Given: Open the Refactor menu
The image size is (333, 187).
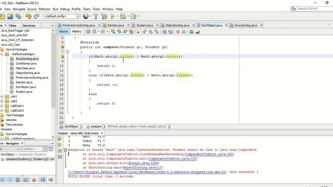Looking at the screenshot, I should coord(45,9).
